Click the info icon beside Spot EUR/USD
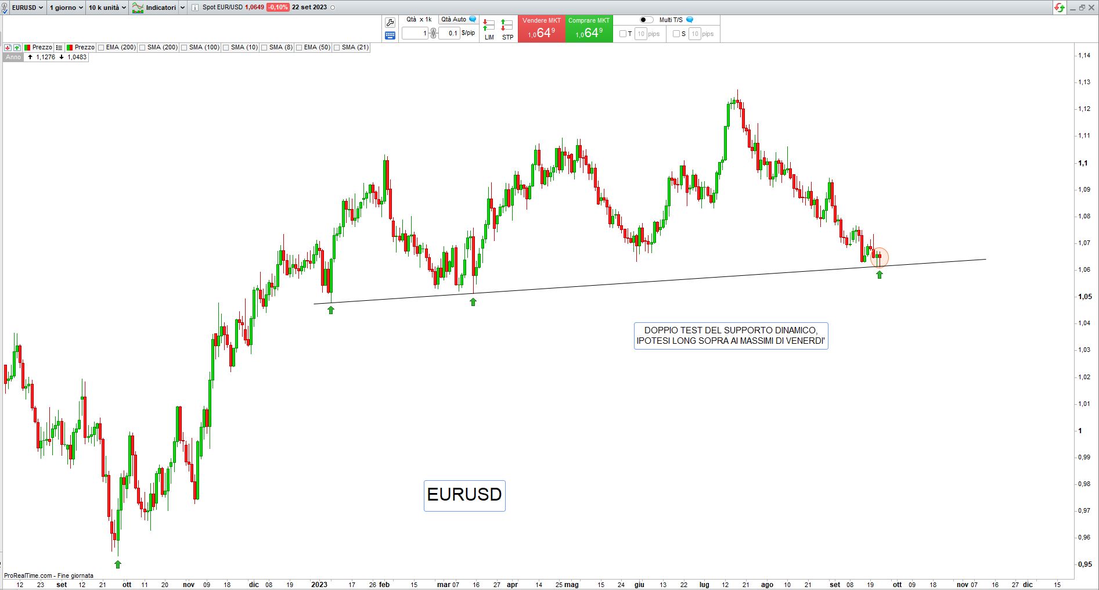The height and width of the screenshot is (590, 1099). [195, 8]
